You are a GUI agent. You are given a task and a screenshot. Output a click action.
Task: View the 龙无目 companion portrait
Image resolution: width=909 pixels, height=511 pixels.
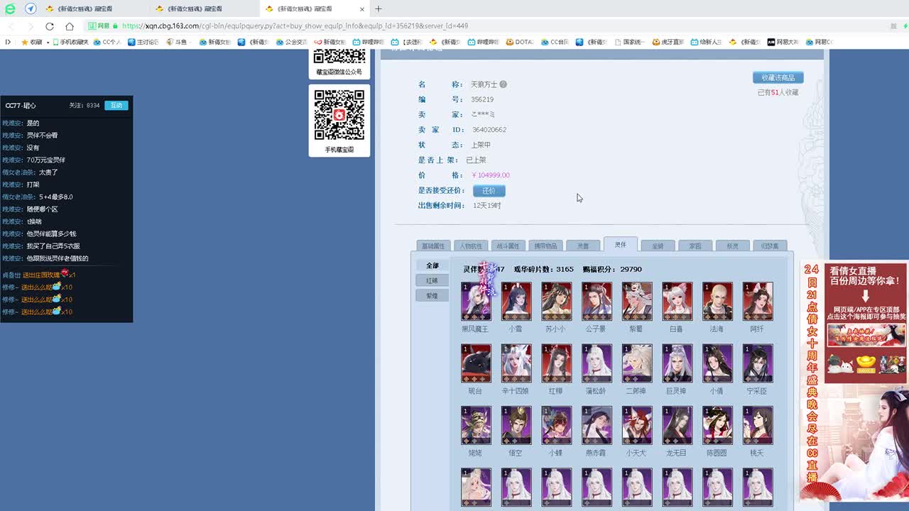point(677,425)
